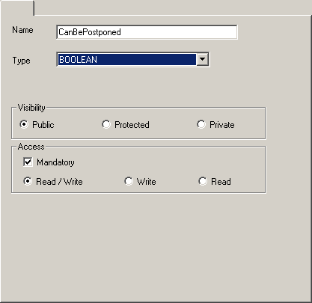Switch to the blank tab at top left
This screenshot has height=303, width=312.
click(x=17, y=8)
